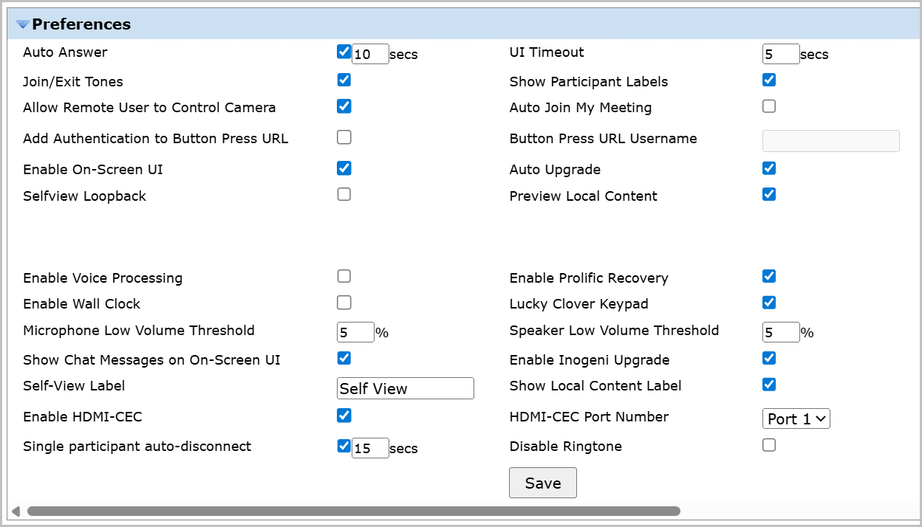Click the Microphone Low Volume Threshold field
Image resolution: width=922 pixels, height=527 pixels.
[355, 332]
